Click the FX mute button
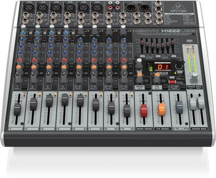Viewport: 216px width, 178px height. (x=157, y=87)
